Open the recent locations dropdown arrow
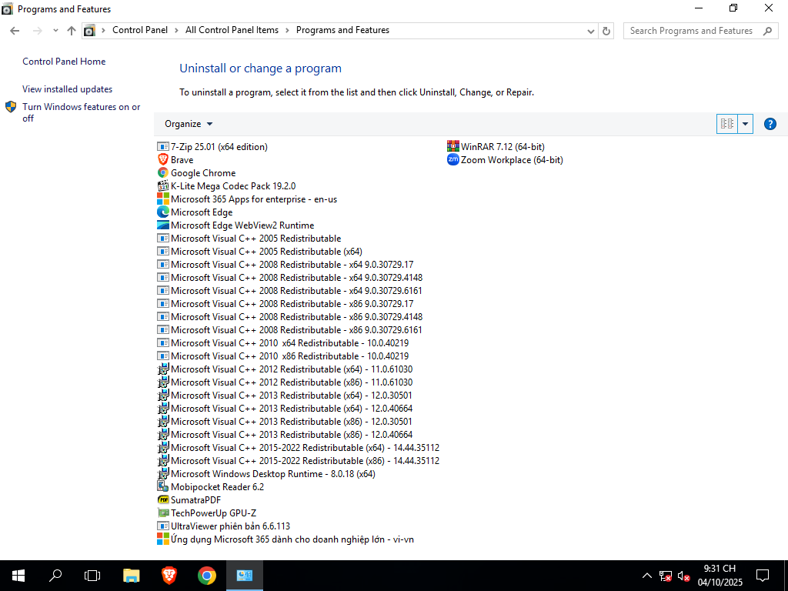788x591 pixels. coord(55,31)
